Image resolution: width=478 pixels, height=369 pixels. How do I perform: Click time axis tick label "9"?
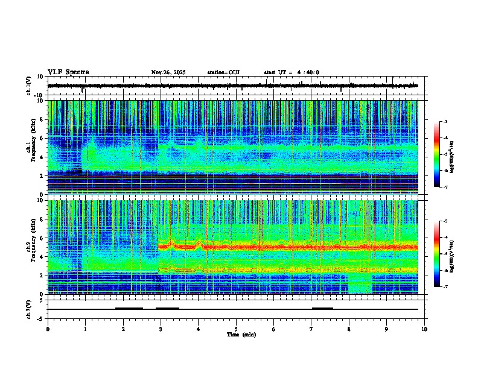point(386,329)
